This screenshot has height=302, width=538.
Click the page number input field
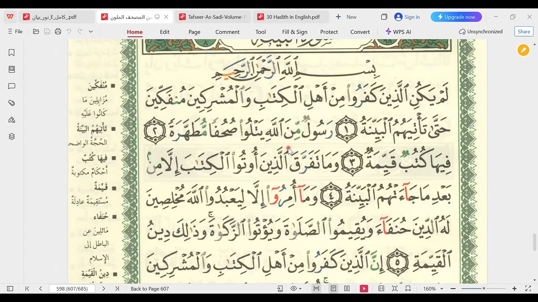point(72,289)
